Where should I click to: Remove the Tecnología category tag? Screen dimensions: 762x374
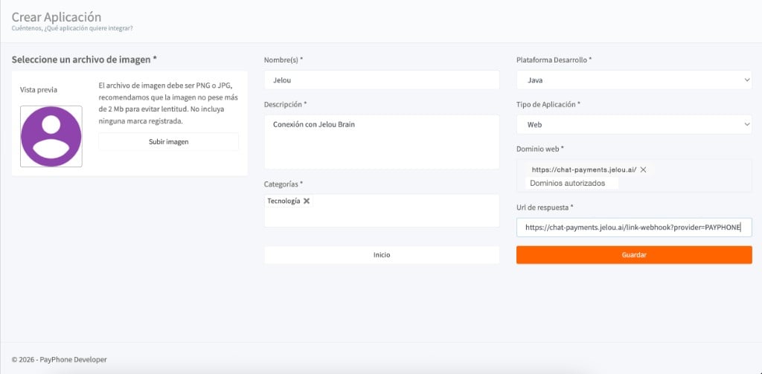(x=306, y=201)
